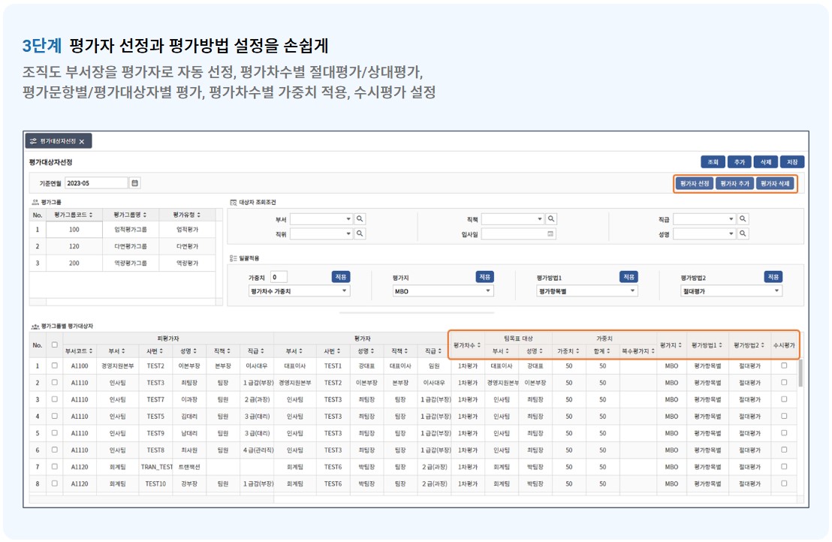Click the search icon next to 직위
This screenshot has width=832, height=542.
pyautogui.click(x=360, y=233)
